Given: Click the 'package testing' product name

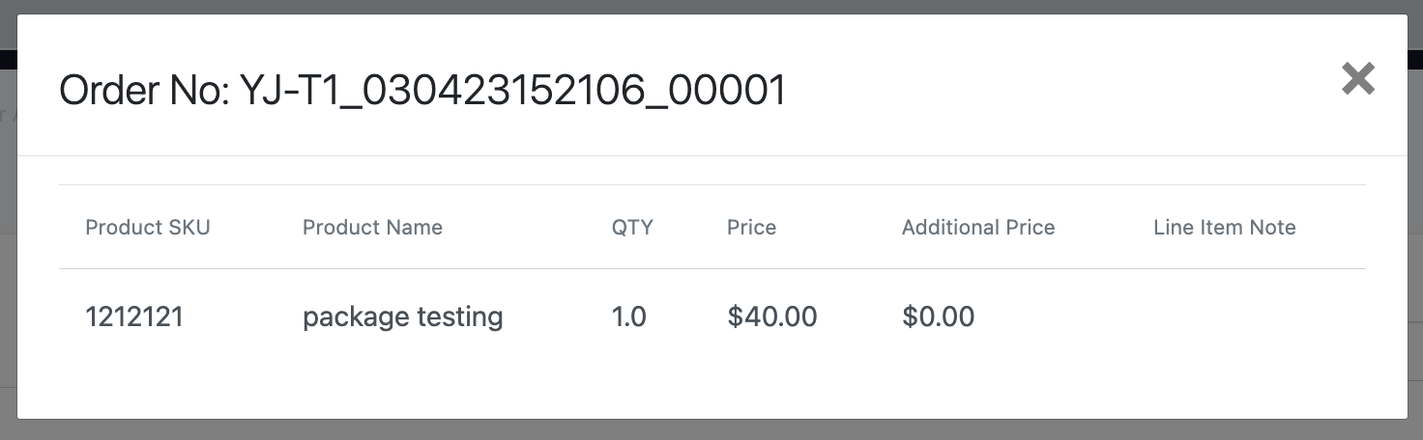Looking at the screenshot, I should [402, 316].
